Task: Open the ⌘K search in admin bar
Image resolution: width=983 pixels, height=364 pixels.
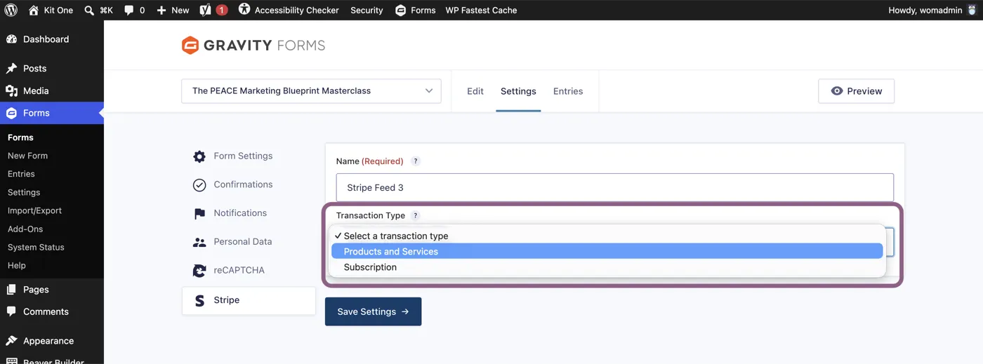Action: [x=98, y=10]
